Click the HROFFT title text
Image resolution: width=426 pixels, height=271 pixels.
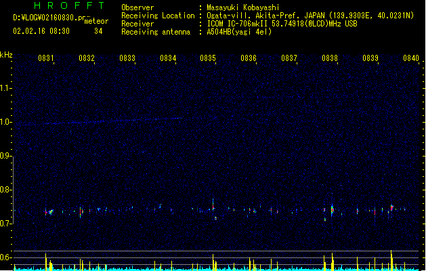click(x=69, y=5)
